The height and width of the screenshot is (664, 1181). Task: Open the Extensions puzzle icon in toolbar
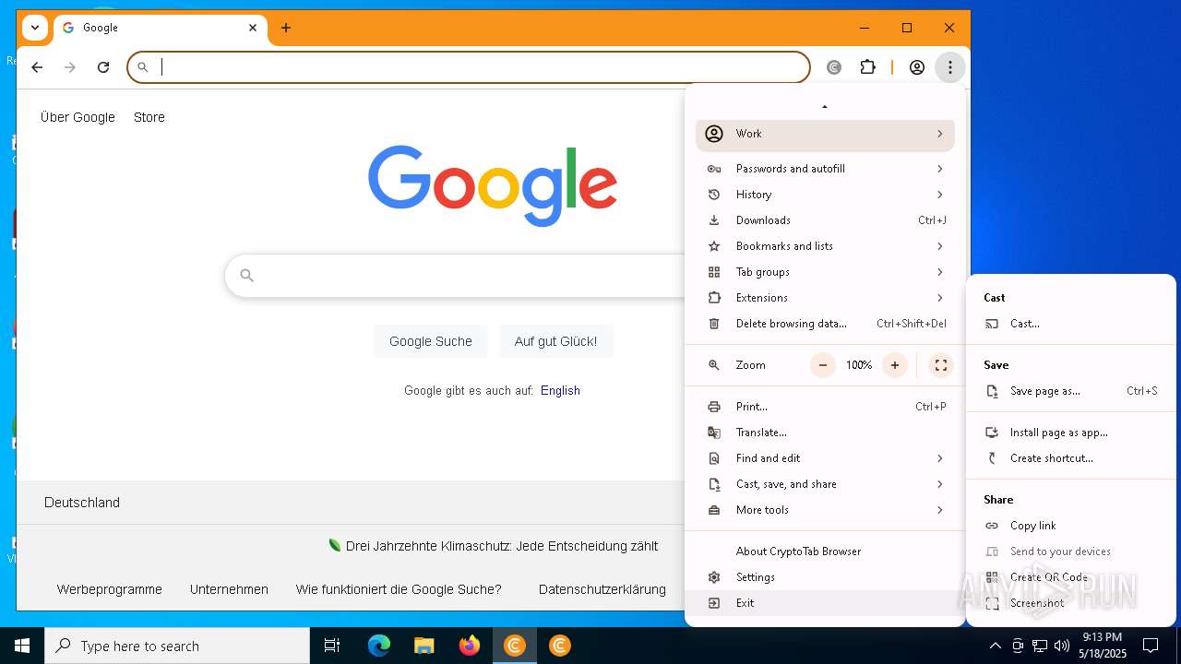(868, 67)
